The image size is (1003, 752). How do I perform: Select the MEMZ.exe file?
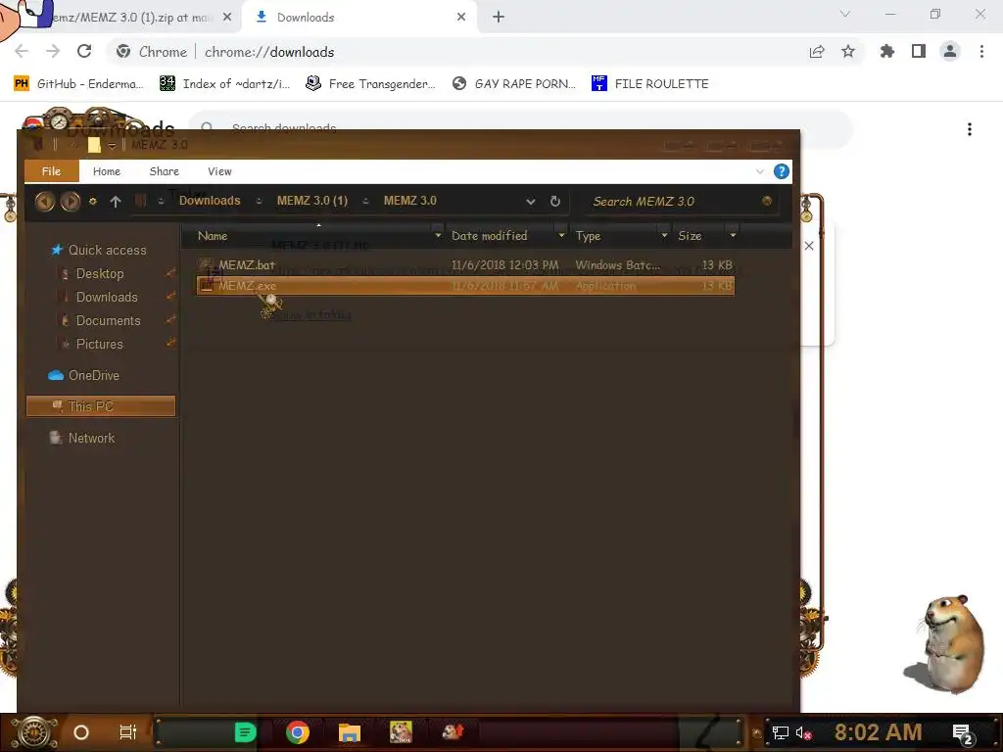pyautogui.click(x=465, y=286)
